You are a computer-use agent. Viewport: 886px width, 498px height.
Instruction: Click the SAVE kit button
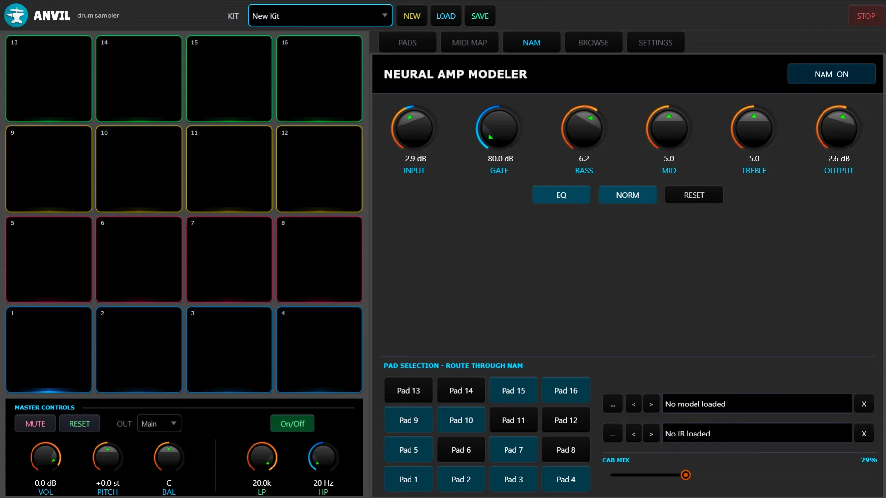click(x=480, y=16)
